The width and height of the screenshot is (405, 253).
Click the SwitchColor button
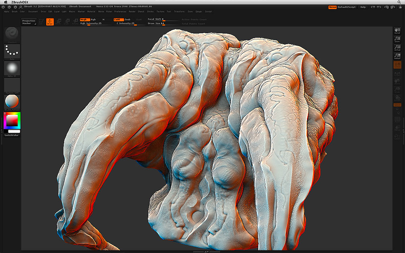pos(12,135)
